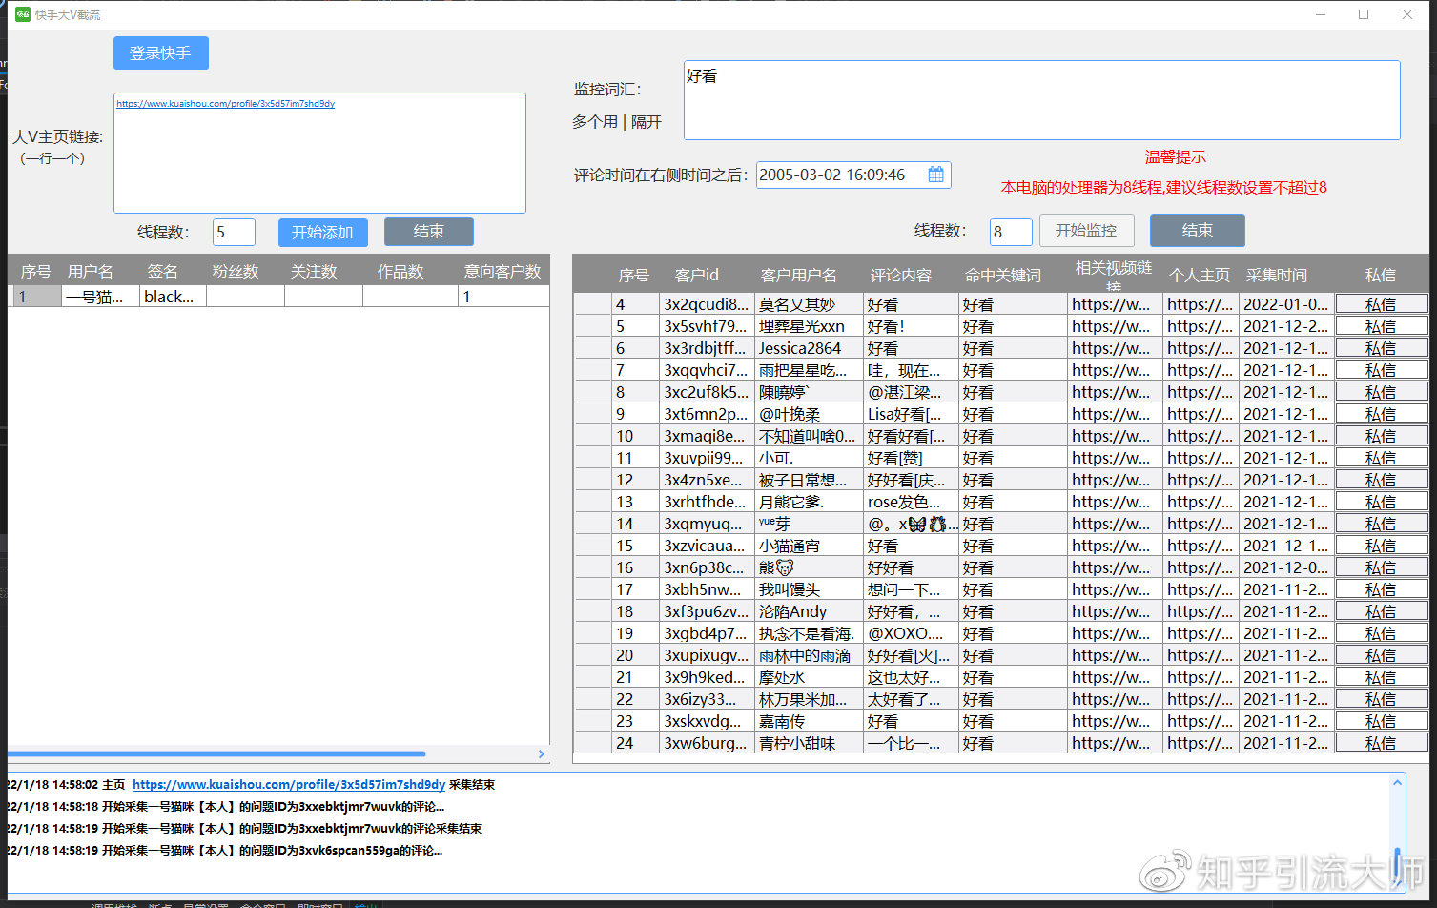Select username cell @叶挽柔
This screenshot has height=908, width=1437.
pyautogui.click(x=809, y=414)
